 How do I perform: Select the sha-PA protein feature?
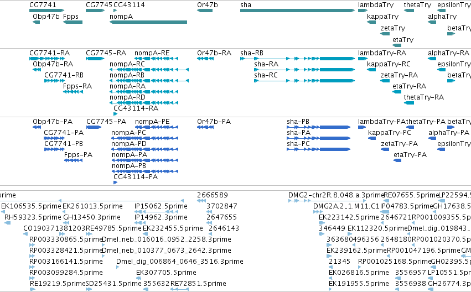319,138
